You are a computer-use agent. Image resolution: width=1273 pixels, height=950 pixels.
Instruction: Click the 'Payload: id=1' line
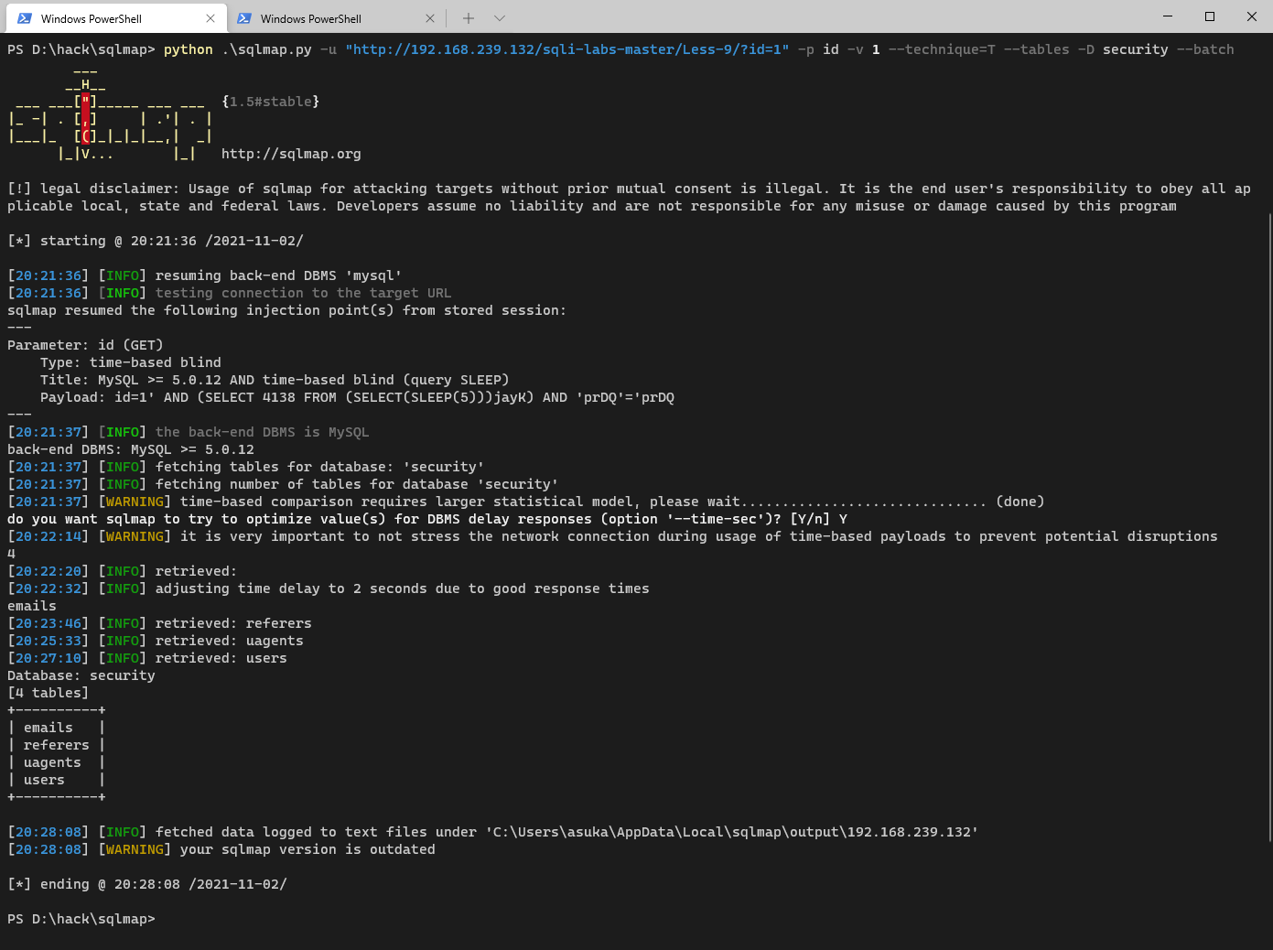click(x=357, y=397)
